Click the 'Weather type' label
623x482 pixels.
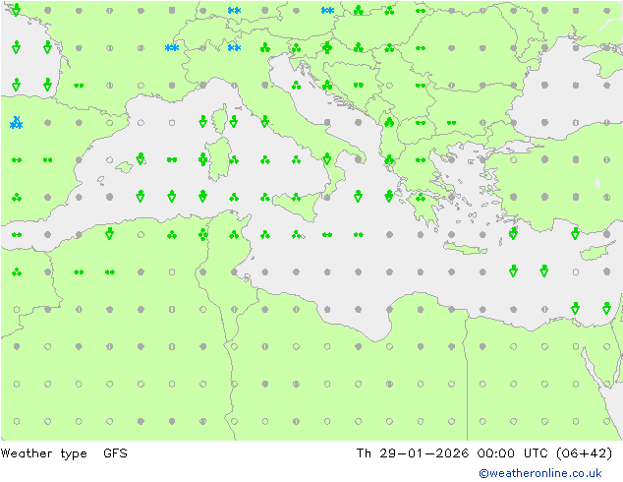click(x=43, y=453)
